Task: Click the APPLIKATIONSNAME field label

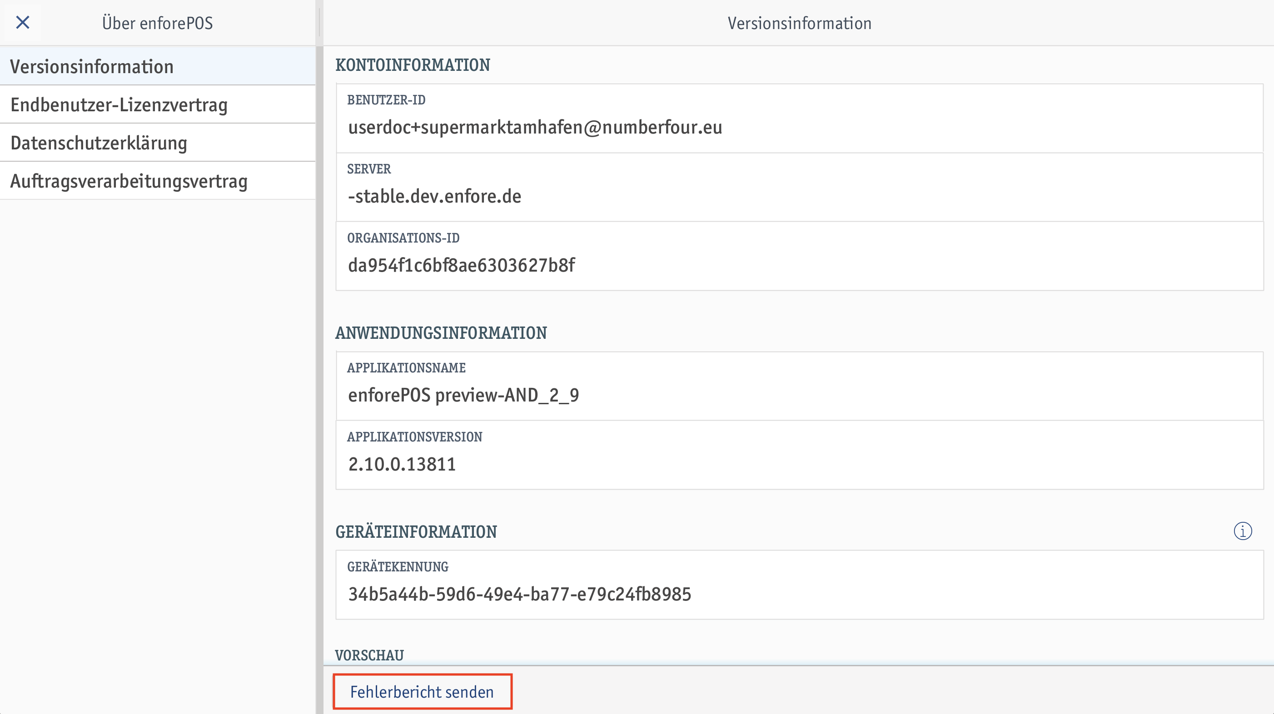Action: point(406,368)
